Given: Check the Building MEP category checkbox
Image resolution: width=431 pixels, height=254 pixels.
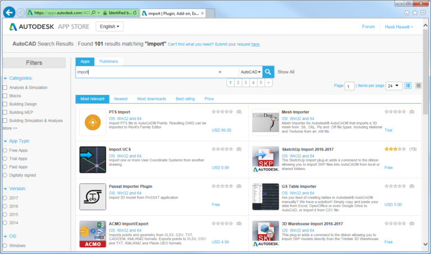Looking at the screenshot, I should pos(5,112).
